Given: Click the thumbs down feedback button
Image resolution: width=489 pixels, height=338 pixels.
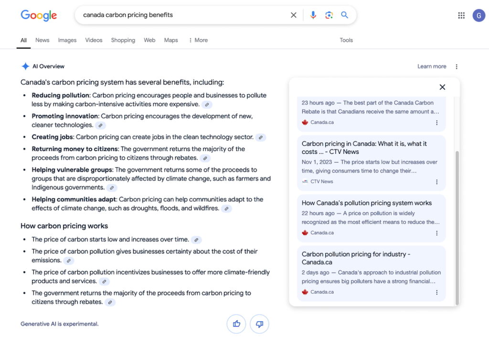Looking at the screenshot, I should pos(259,324).
